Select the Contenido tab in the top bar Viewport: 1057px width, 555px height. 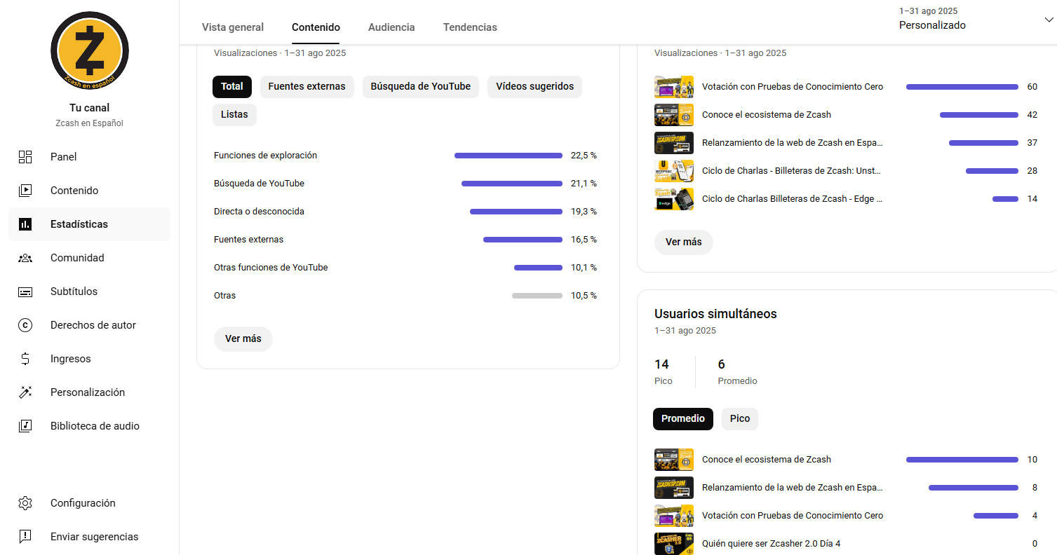[316, 27]
